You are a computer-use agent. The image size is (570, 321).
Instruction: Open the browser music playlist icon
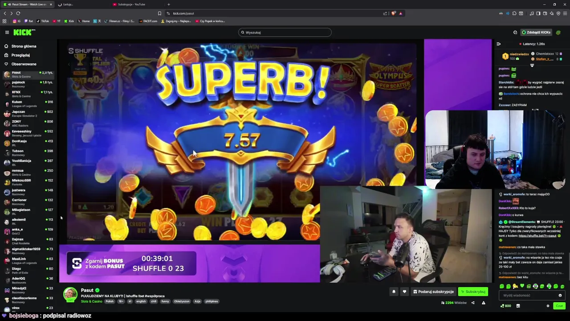click(532, 13)
